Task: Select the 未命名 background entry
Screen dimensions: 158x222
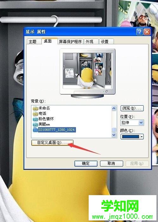Action: point(44,108)
